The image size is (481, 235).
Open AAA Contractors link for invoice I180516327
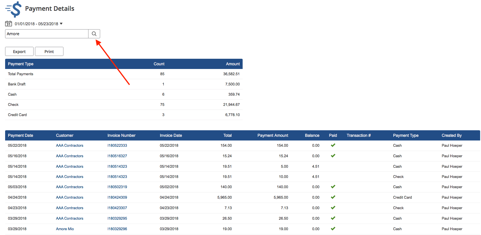[x=70, y=156]
